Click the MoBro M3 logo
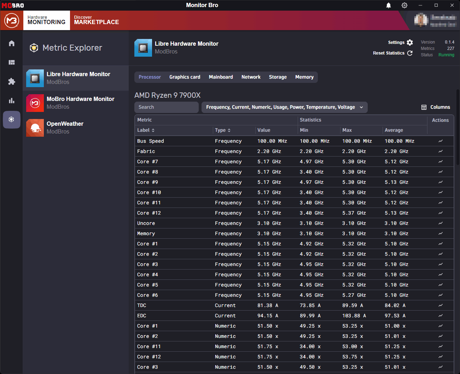 tap(12, 21)
